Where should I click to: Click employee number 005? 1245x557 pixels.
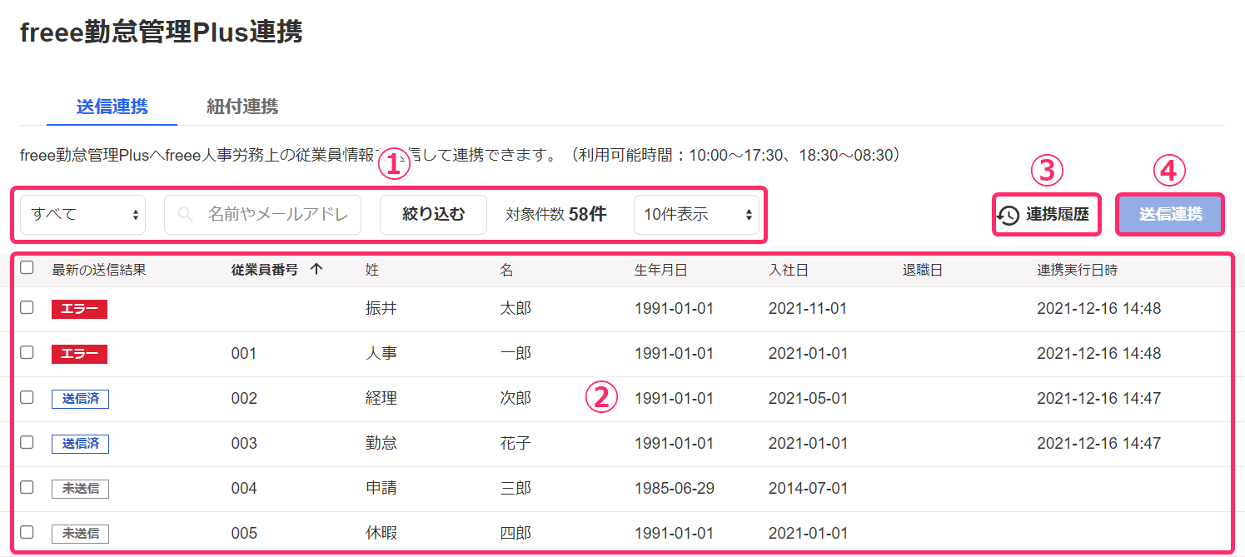coord(244,534)
